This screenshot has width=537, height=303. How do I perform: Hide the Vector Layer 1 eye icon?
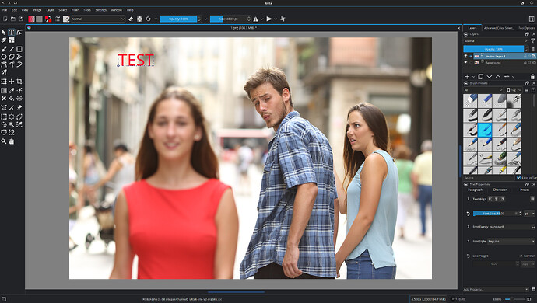click(465, 56)
